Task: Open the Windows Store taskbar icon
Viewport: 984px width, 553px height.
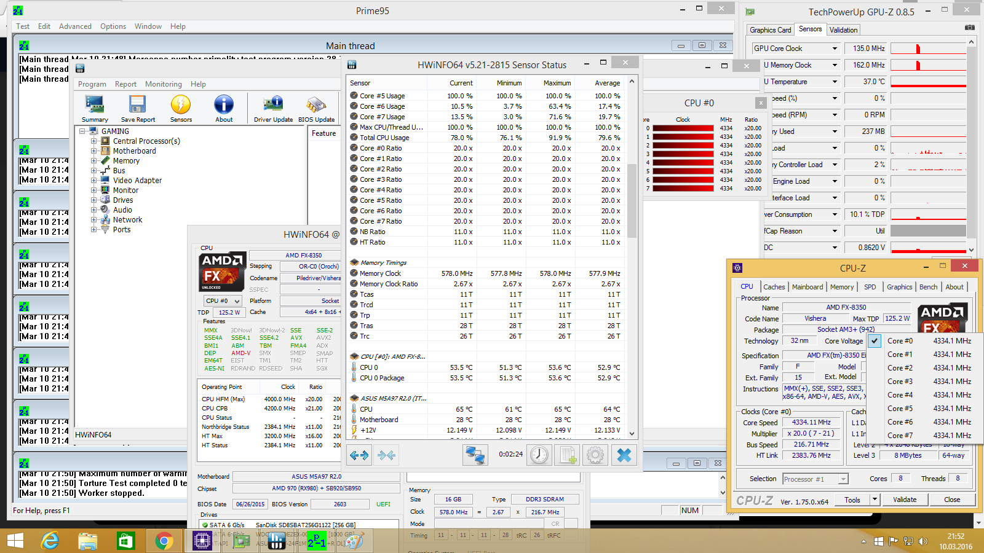Action: 125,541
